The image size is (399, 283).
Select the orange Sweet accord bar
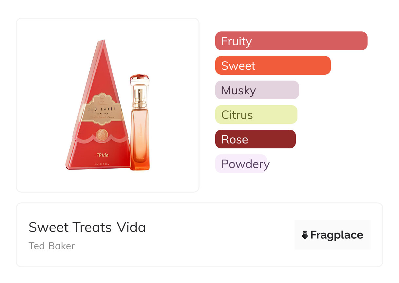[x=273, y=66]
